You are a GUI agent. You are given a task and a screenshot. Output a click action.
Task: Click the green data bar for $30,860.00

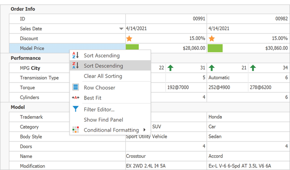(215, 48)
